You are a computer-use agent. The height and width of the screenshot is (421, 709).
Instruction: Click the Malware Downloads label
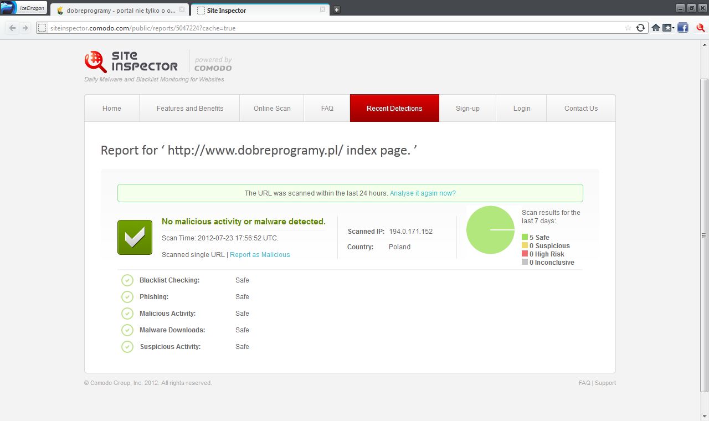point(172,330)
